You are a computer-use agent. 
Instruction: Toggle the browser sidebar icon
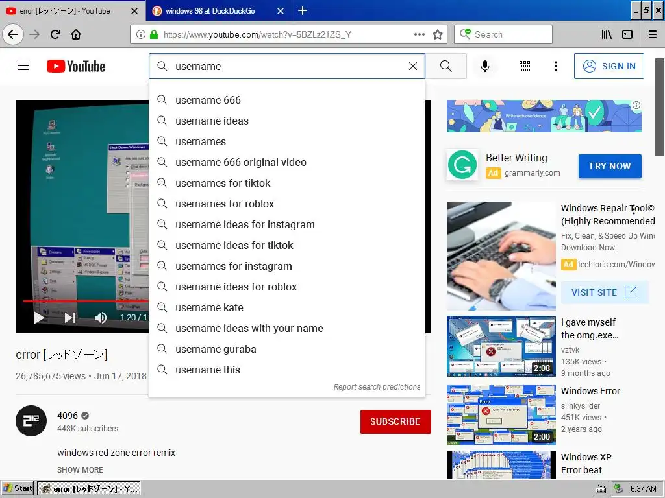[x=627, y=34]
